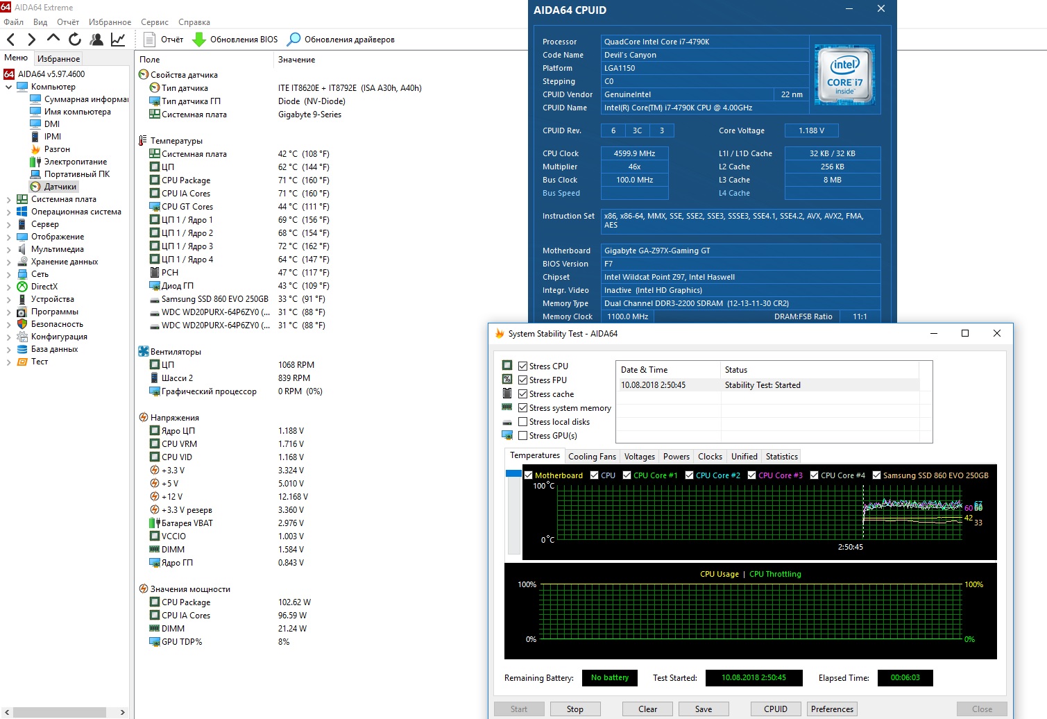Switch to the Cooling Fans tab
Image resolution: width=1047 pixels, height=719 pixels.
coord(592,457)
